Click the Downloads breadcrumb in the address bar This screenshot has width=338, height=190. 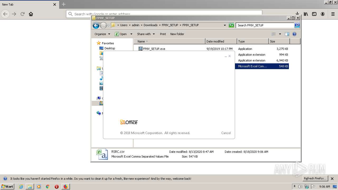pos(151,25)
